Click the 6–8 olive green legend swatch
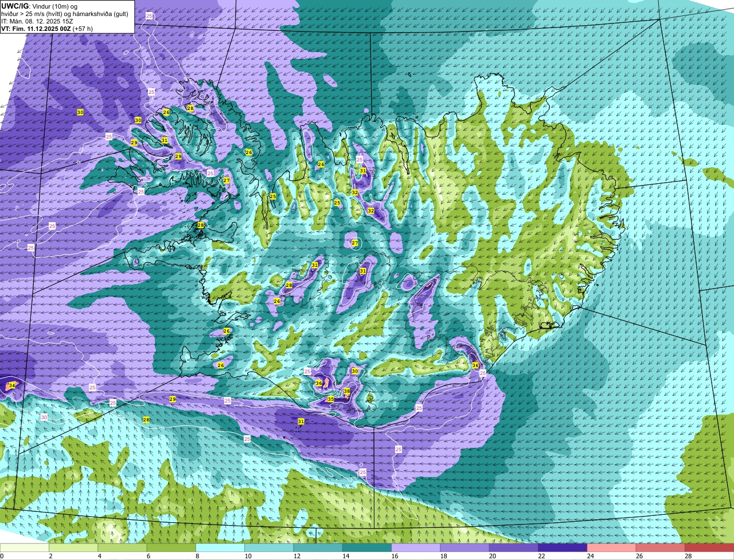Viewport: 734px width, 560px height. pos(172,547)
